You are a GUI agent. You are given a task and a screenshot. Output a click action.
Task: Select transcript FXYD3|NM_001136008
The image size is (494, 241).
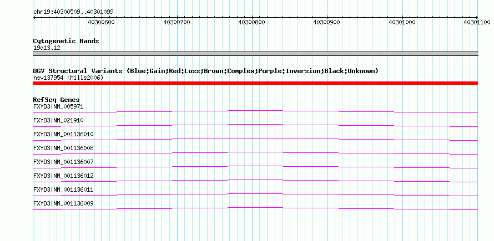tap(63, 148)
